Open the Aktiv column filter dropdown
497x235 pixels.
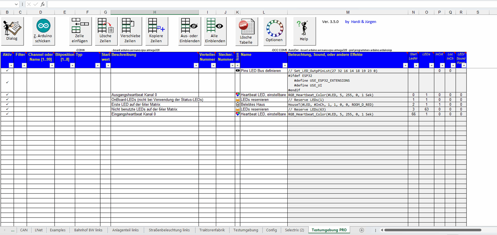(x=11, y=66)
